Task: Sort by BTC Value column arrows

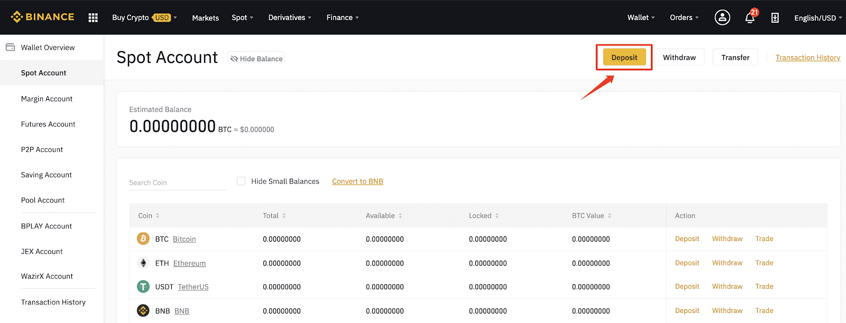Action: 610,216
